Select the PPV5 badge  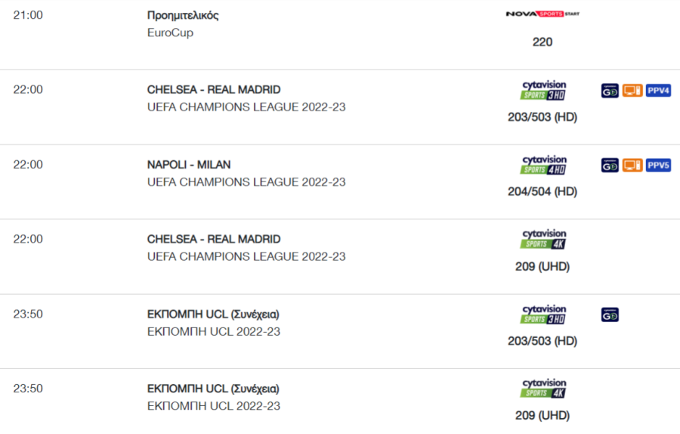click(x=658, y=166)
